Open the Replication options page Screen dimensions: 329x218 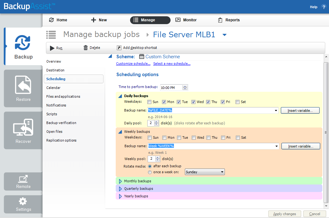pos(61,140)
